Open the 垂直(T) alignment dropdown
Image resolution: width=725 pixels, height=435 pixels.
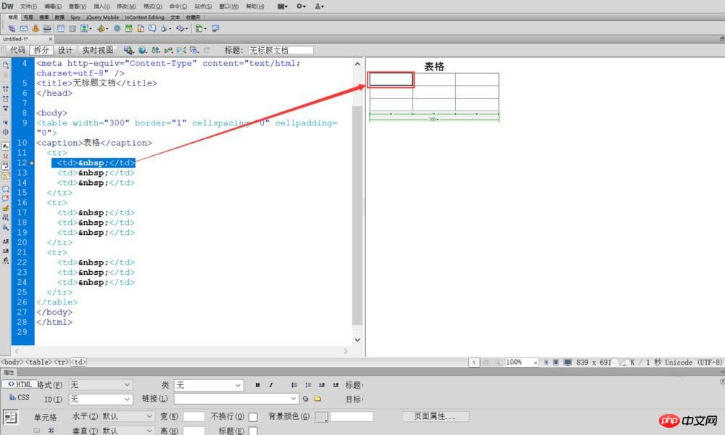128,431
